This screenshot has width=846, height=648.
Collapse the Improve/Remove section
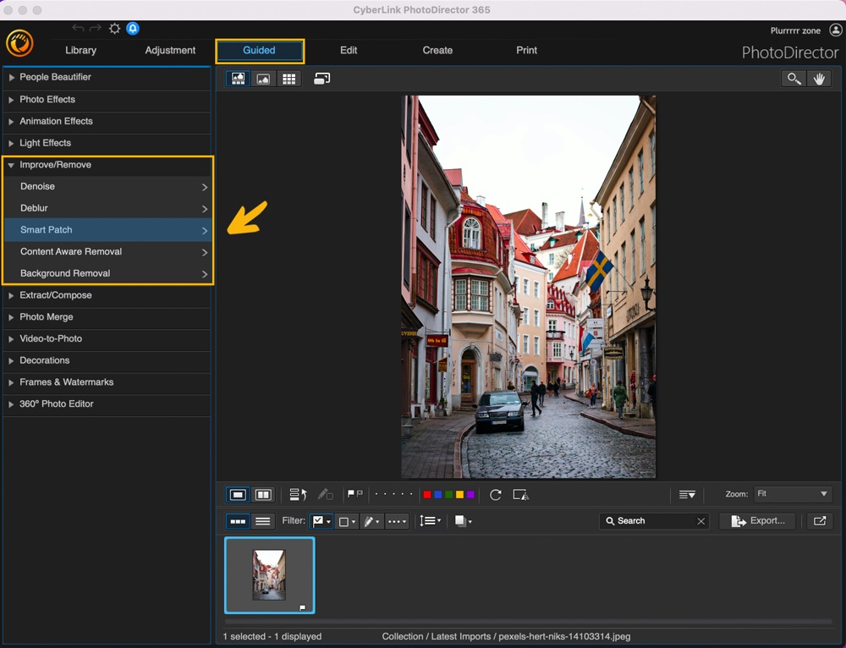pyautogui.click(x=107, y=165)
